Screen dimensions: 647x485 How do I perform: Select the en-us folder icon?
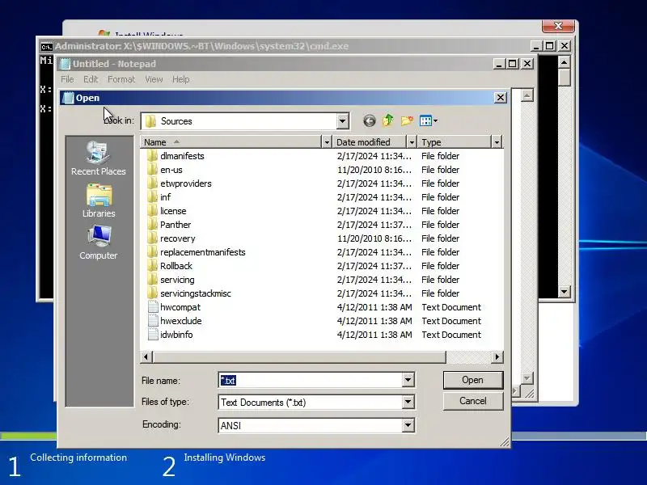(152, 170)
